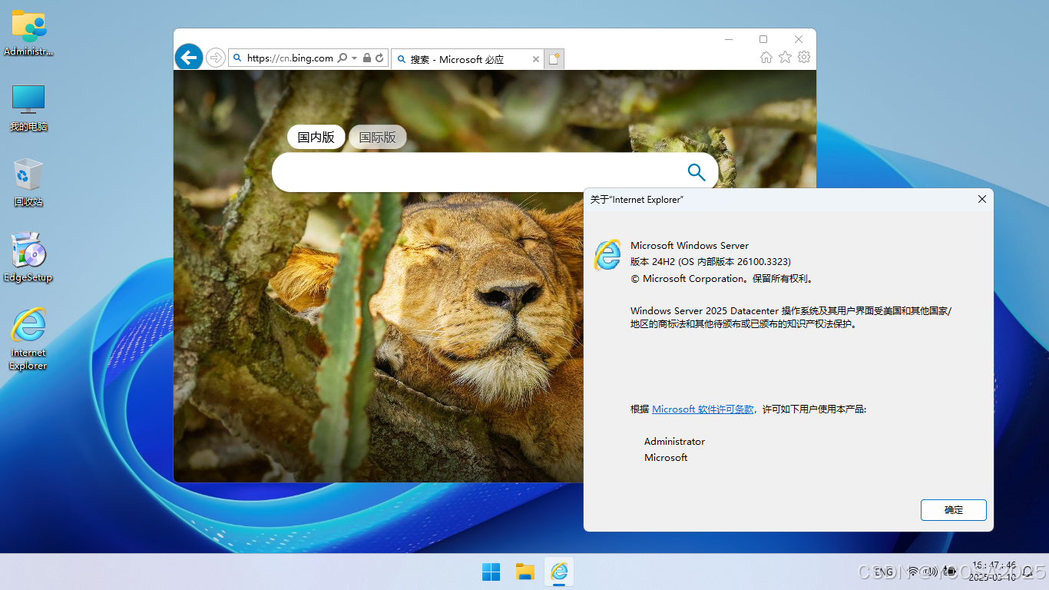Select the 搜索 - Microsoft 必应 tab

[468, 59]
